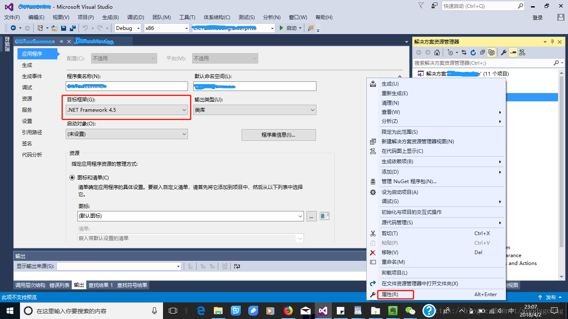568x319 pixels.
Task: Click the pending changes filter clock icon
Action: (x=450, y=52)
